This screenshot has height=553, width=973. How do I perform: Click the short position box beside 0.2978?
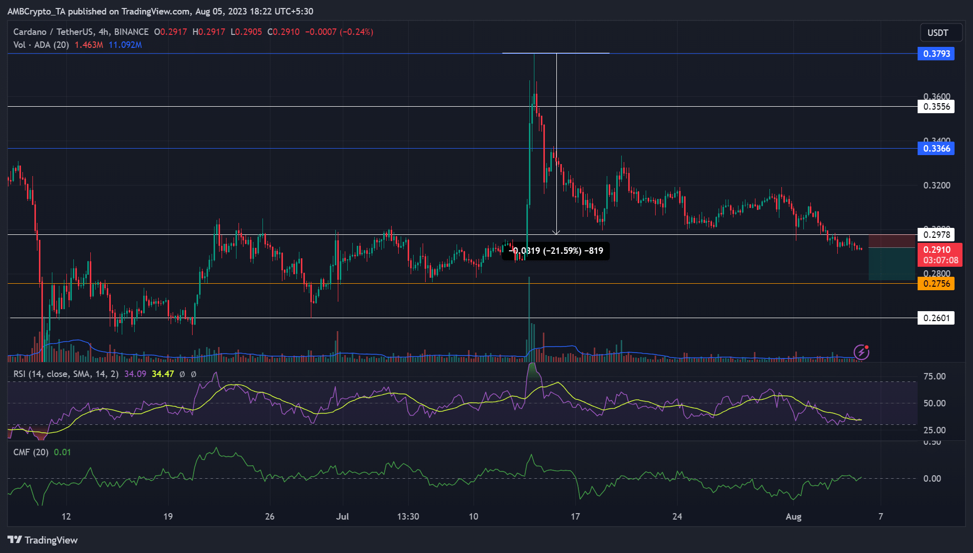point(892,257)
